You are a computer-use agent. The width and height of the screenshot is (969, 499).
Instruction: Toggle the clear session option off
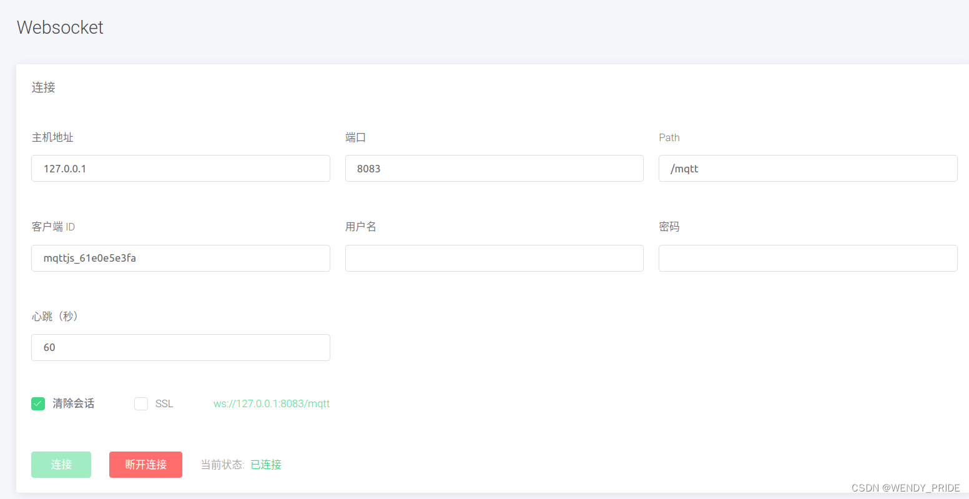[x=37, y=403]
